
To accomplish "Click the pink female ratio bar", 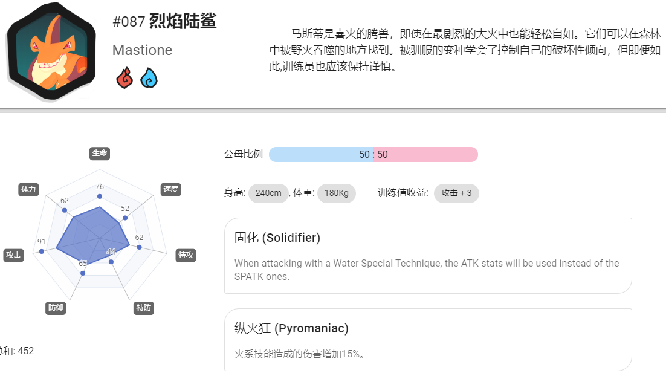I will pos(426,155).
